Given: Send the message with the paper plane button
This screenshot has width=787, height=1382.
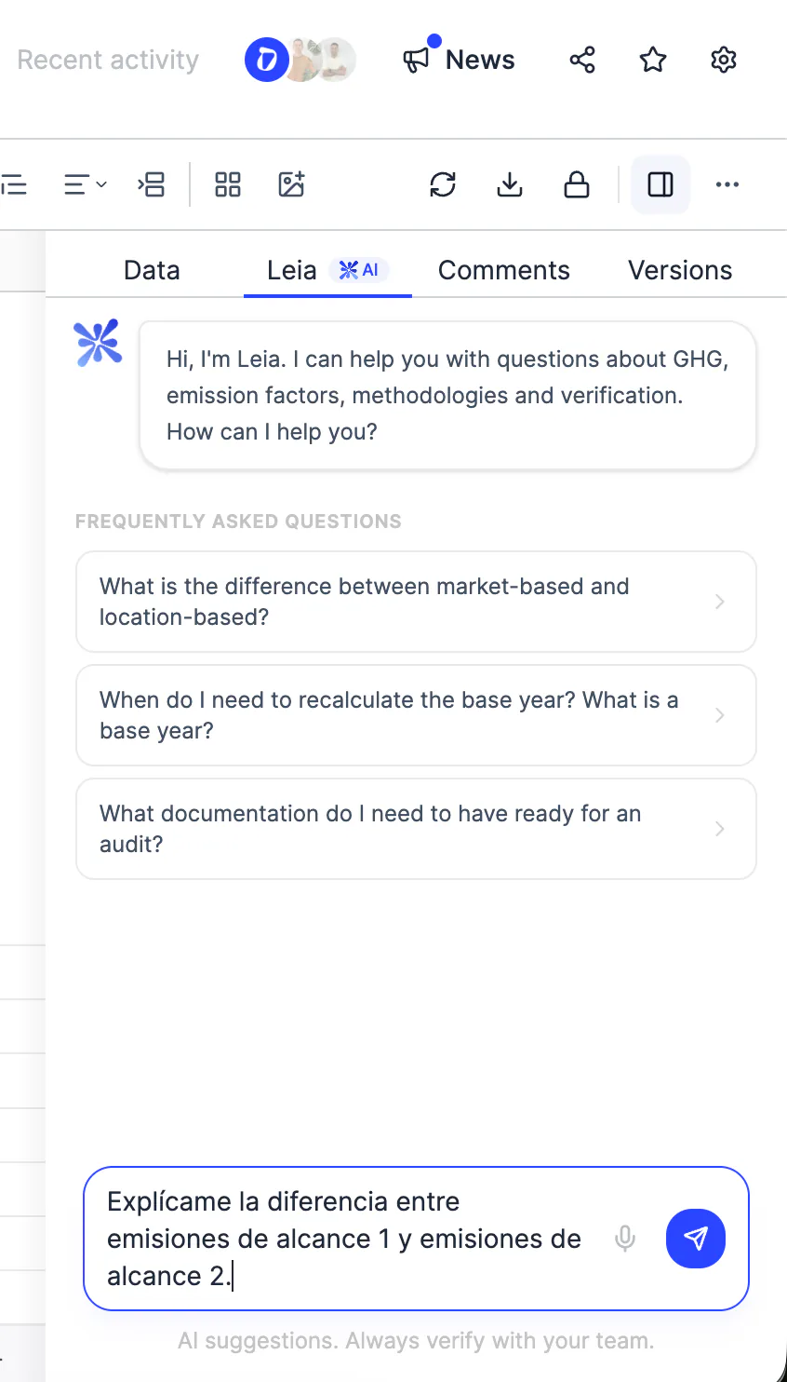Looking at the screenshot, I should (696, 1239).
